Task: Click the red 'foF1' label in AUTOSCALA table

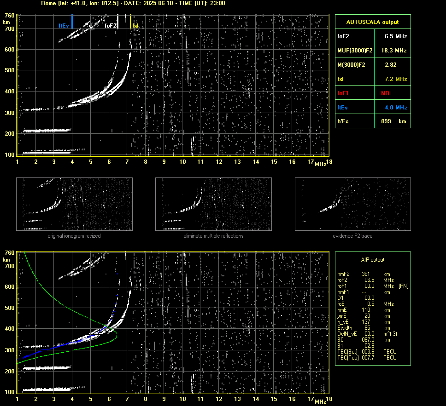Action: pos(343,93)
